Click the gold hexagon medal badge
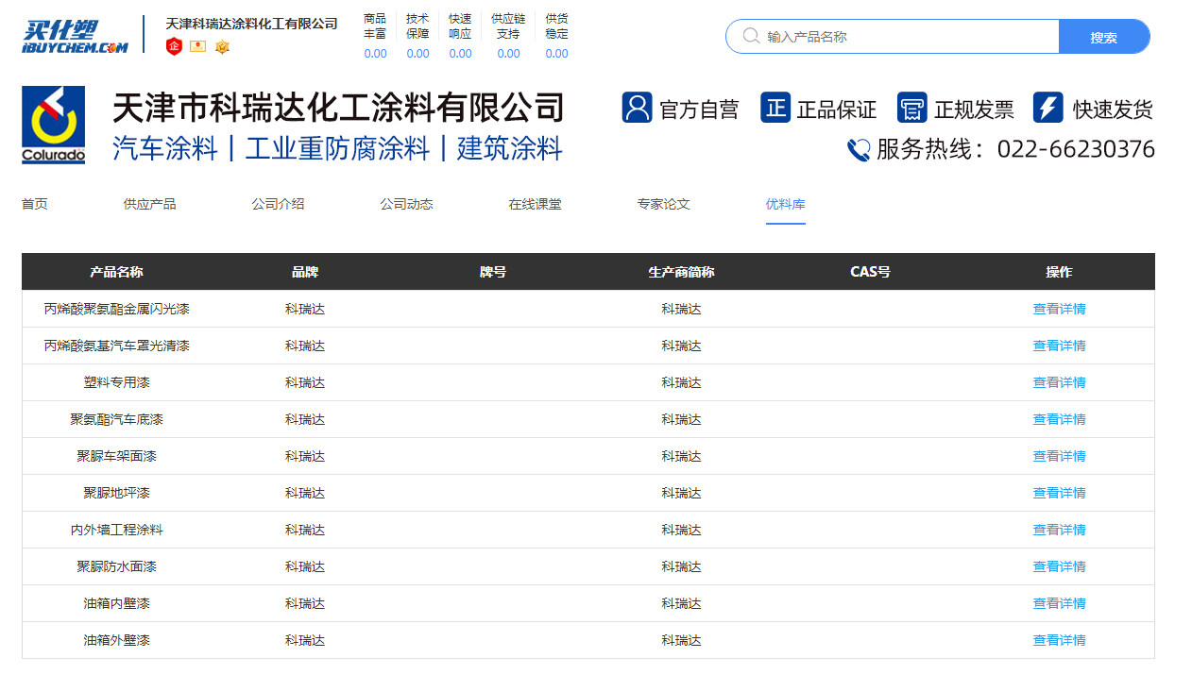 pyautogui.click(x=222, y=46)
